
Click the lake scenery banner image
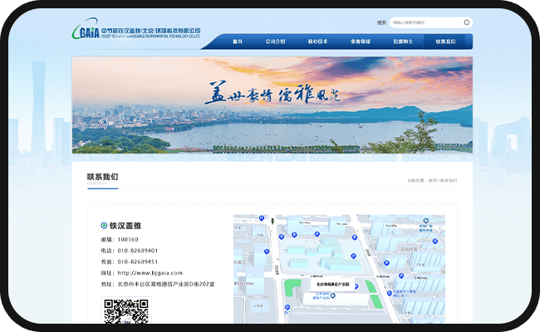coord(271,105)
